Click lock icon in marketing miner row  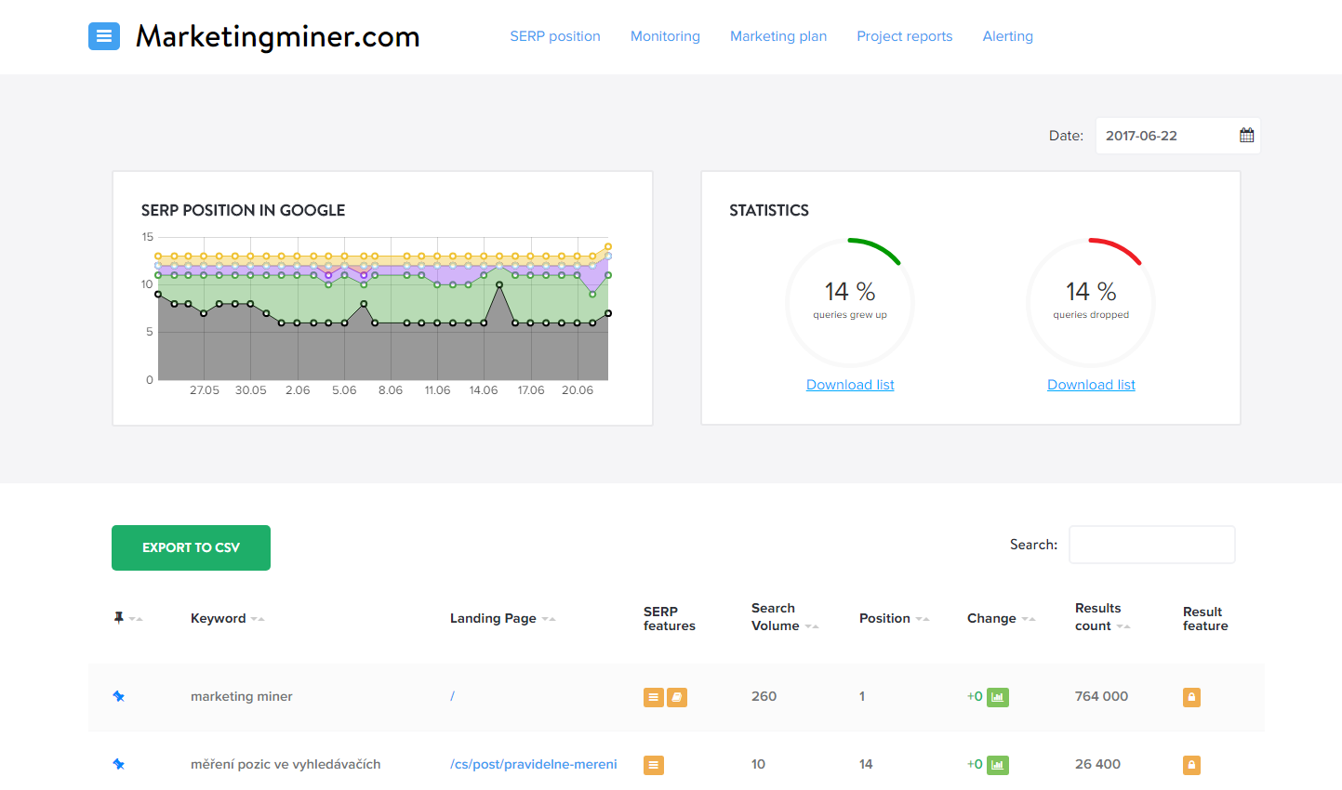1191,697
